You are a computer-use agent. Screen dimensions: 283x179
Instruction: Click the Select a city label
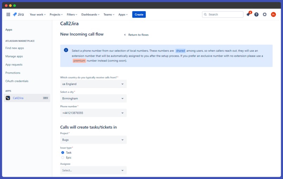point(67,92)
